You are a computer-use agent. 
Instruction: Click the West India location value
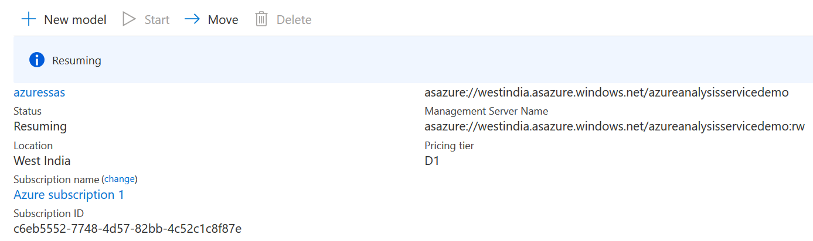[42, 161]
